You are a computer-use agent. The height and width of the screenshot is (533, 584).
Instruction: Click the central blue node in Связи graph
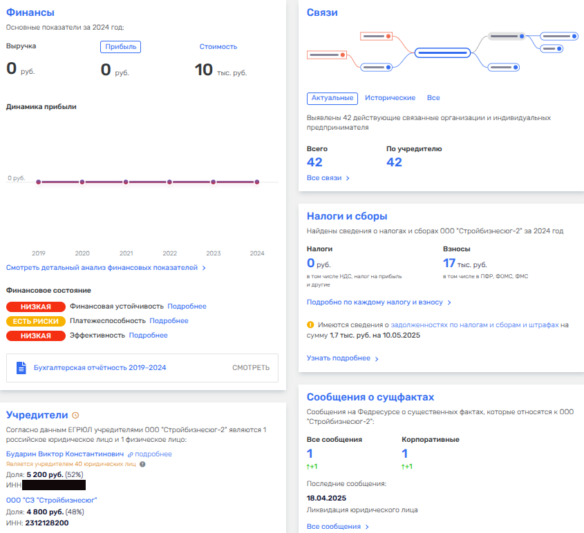pyautogui.click(x=443, y=52)
